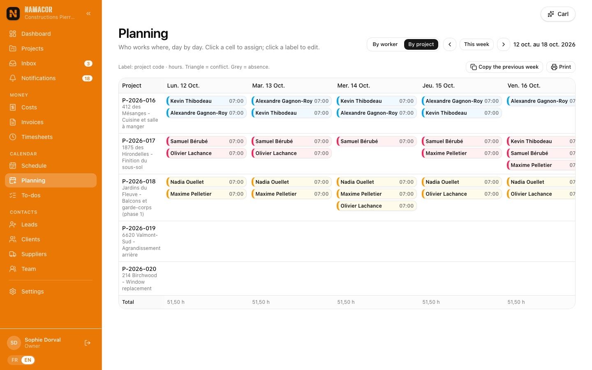The image size is (592, 370).
Task: Click the Invoices document icon
Action: [13, 122]
